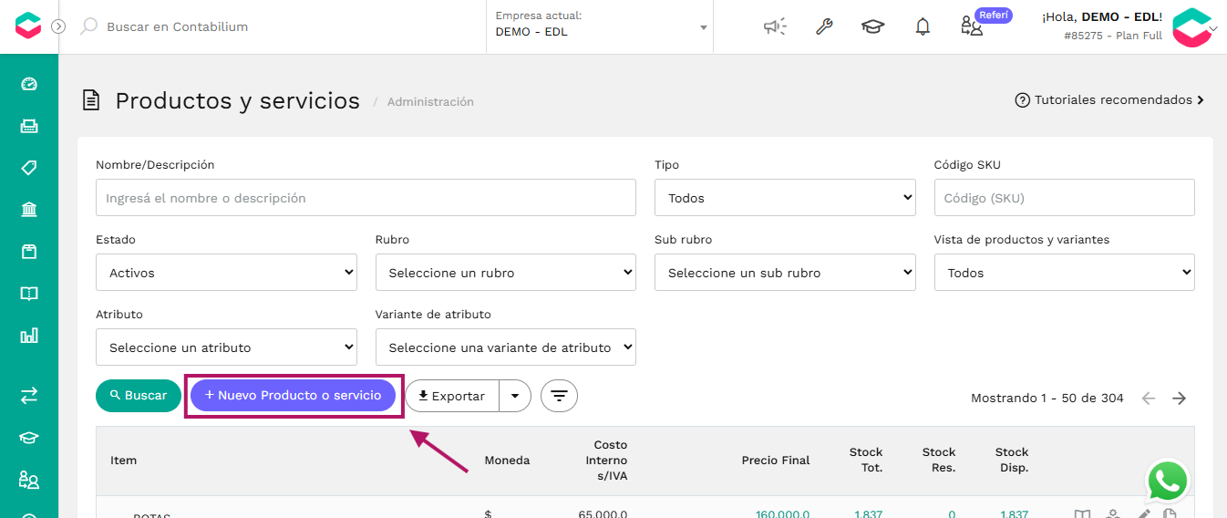Viewport: 1227px width, 518px height.
Task: Open Vista de productos y variantes dropdown
Action: tap(1064, 273)
